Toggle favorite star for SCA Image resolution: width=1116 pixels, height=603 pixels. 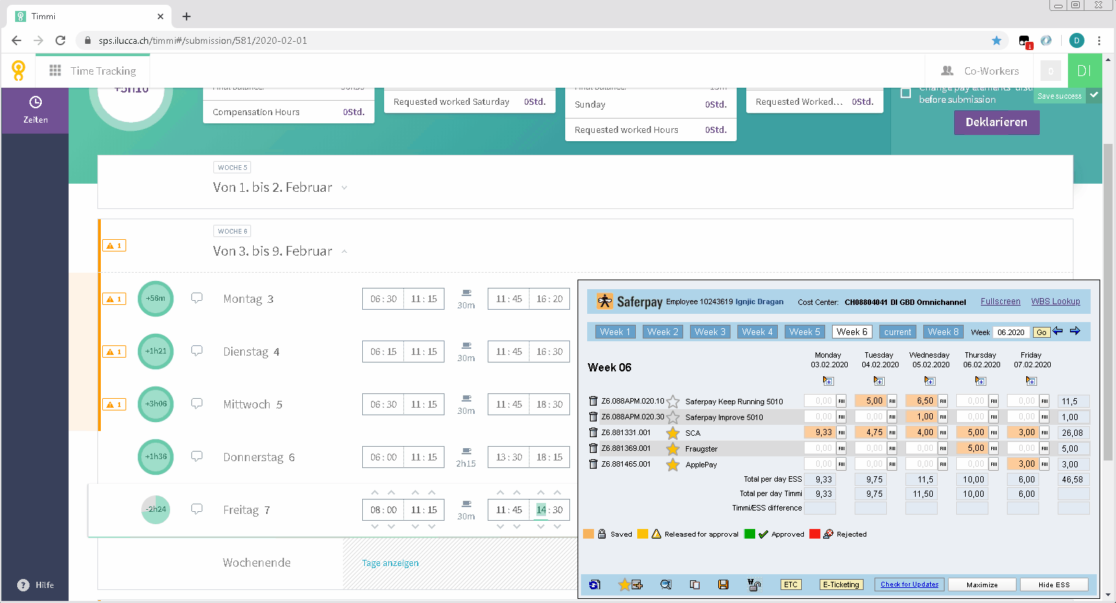click(x=673, y=433)
